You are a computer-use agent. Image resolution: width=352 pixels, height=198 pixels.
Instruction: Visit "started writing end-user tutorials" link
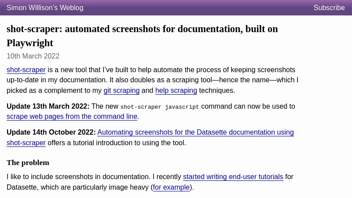[233, 177]
